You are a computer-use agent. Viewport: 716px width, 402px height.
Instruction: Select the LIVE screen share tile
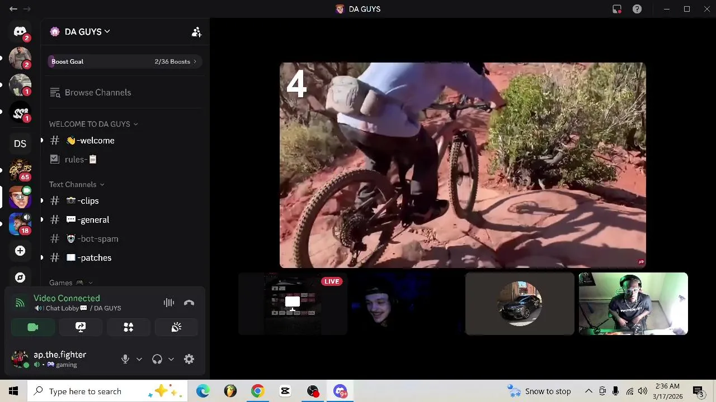click(x=293, y=304)
